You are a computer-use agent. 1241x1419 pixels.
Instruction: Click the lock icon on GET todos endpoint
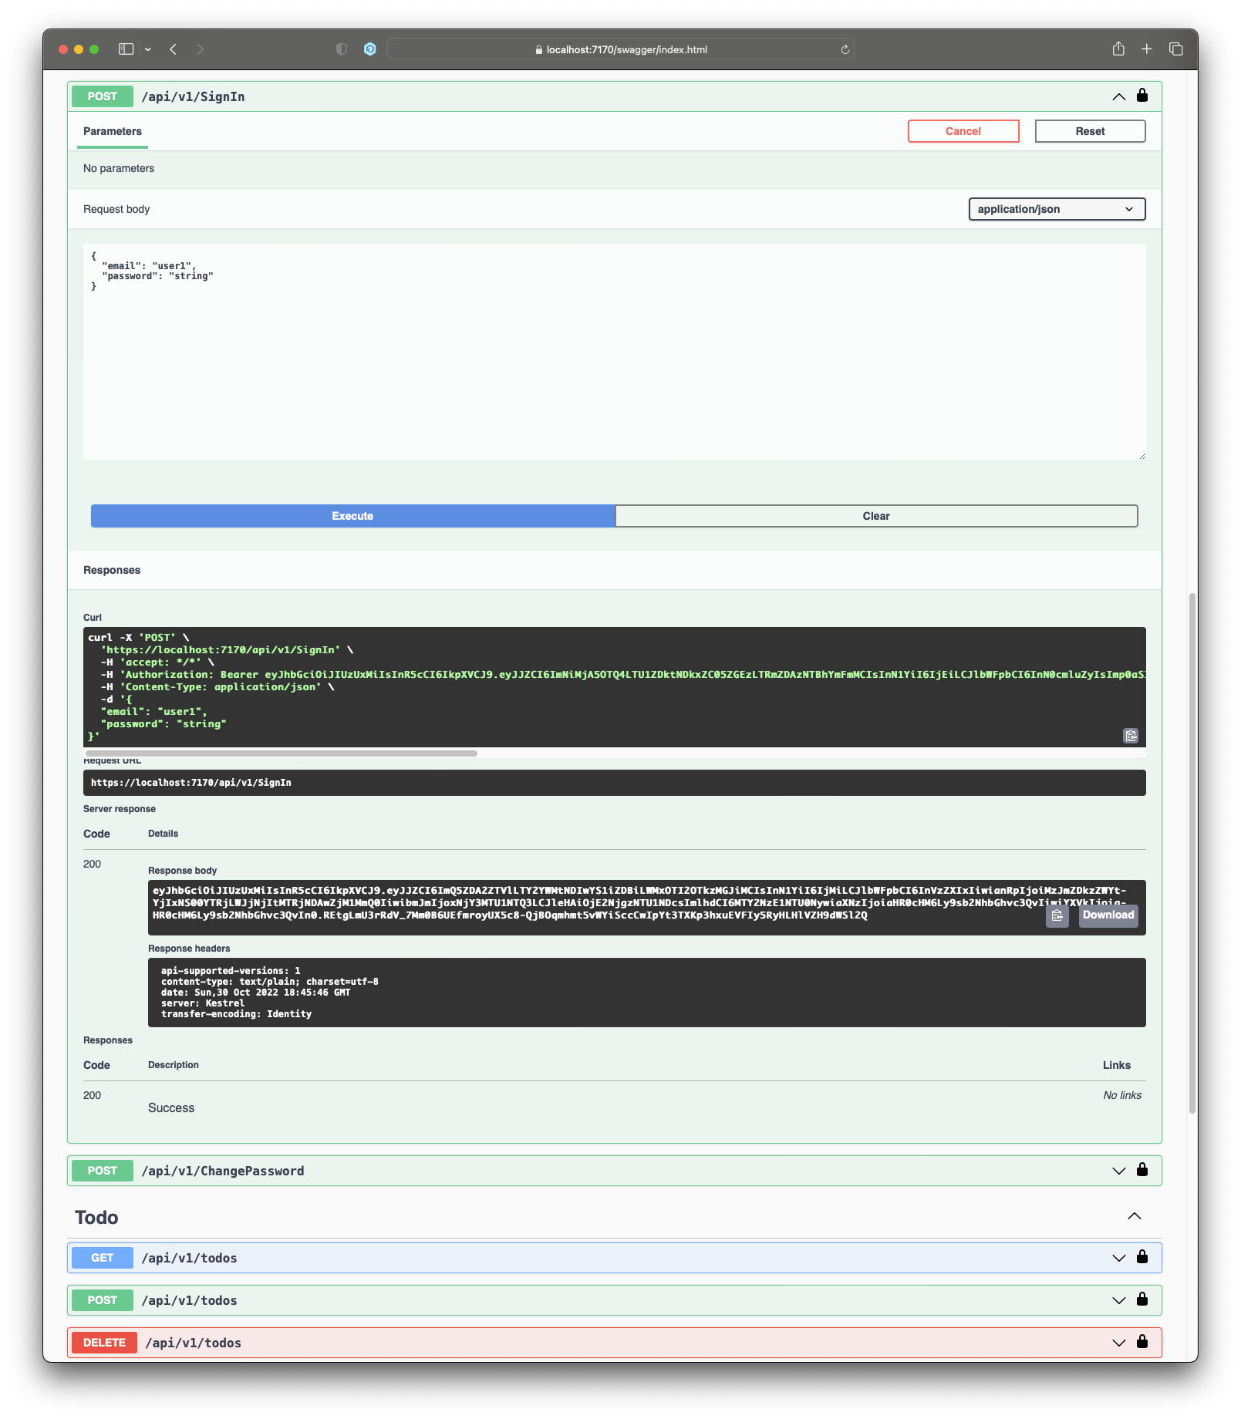click(1142, 1257)
